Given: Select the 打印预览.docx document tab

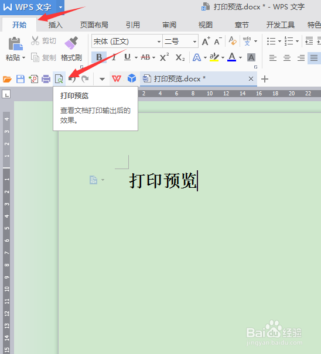Looking at the screenshot, I should coord(199,79).
